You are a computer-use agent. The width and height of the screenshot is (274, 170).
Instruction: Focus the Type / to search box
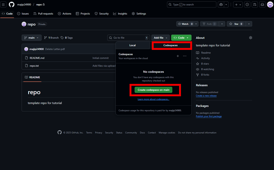(191, 4)
